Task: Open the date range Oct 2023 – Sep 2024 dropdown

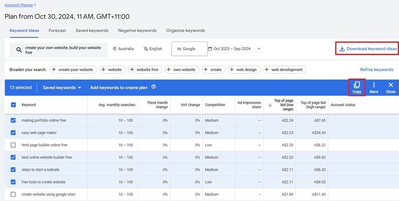Action: click(235, 49)
